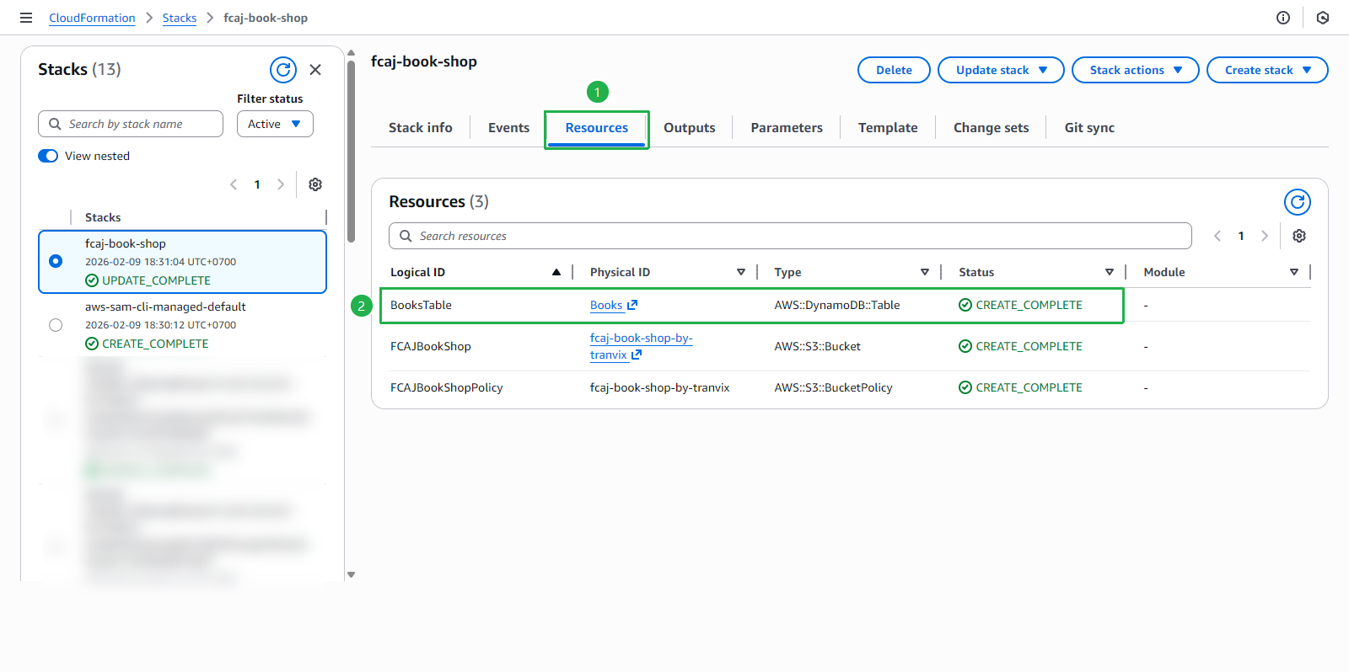Go to next page of Resources

click(1265, 236)
